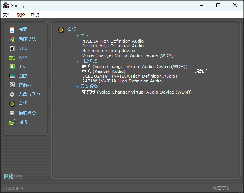The width and height of the screenshot is (244, 193).
Task: Select the 回放设备 heading text
Action: (89, 61)
